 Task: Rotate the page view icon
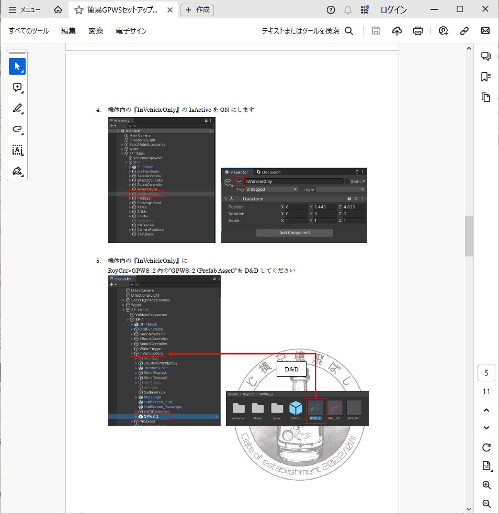tap(486, 448)
